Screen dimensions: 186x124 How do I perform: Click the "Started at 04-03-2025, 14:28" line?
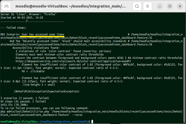[22, 18]
